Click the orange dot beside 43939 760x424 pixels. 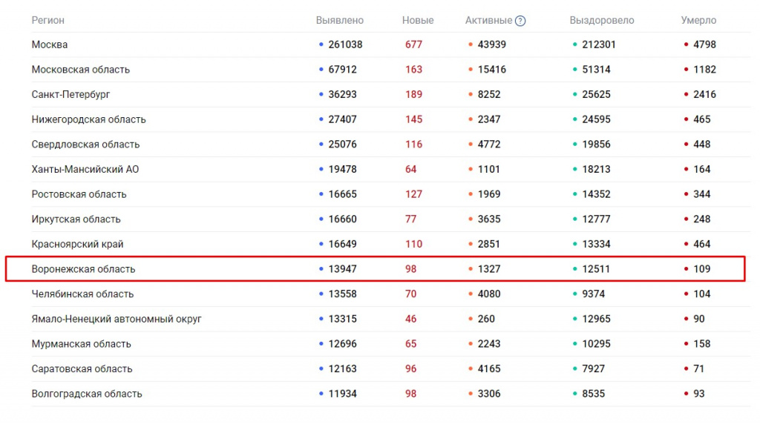471,44
